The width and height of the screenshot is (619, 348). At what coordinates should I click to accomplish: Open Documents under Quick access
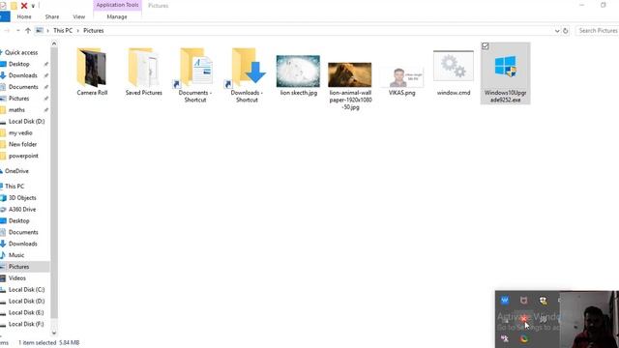pyautogui.click(x=23, y=87)
